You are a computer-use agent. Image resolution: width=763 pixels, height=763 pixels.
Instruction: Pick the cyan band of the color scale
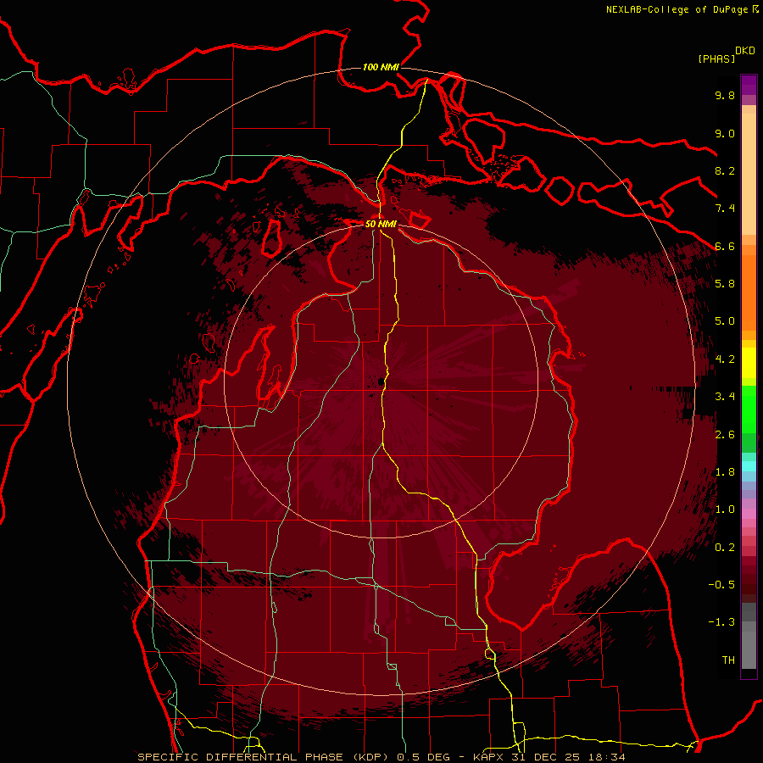pyautogui.click(x=749, y=466)
